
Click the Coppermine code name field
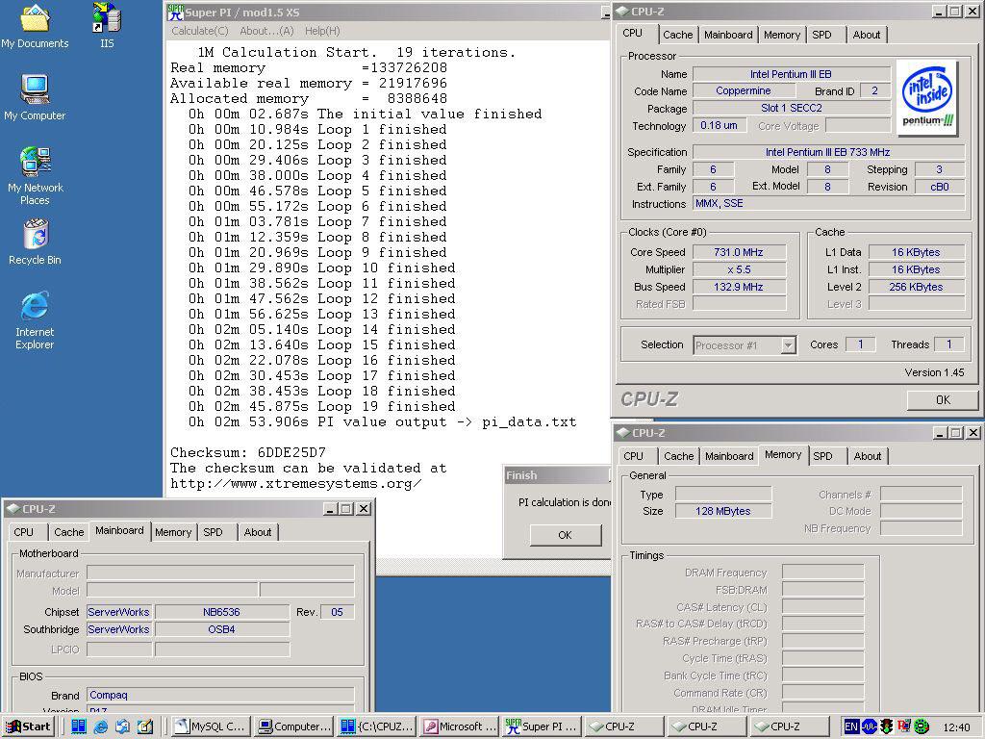[x=744, y=90]
